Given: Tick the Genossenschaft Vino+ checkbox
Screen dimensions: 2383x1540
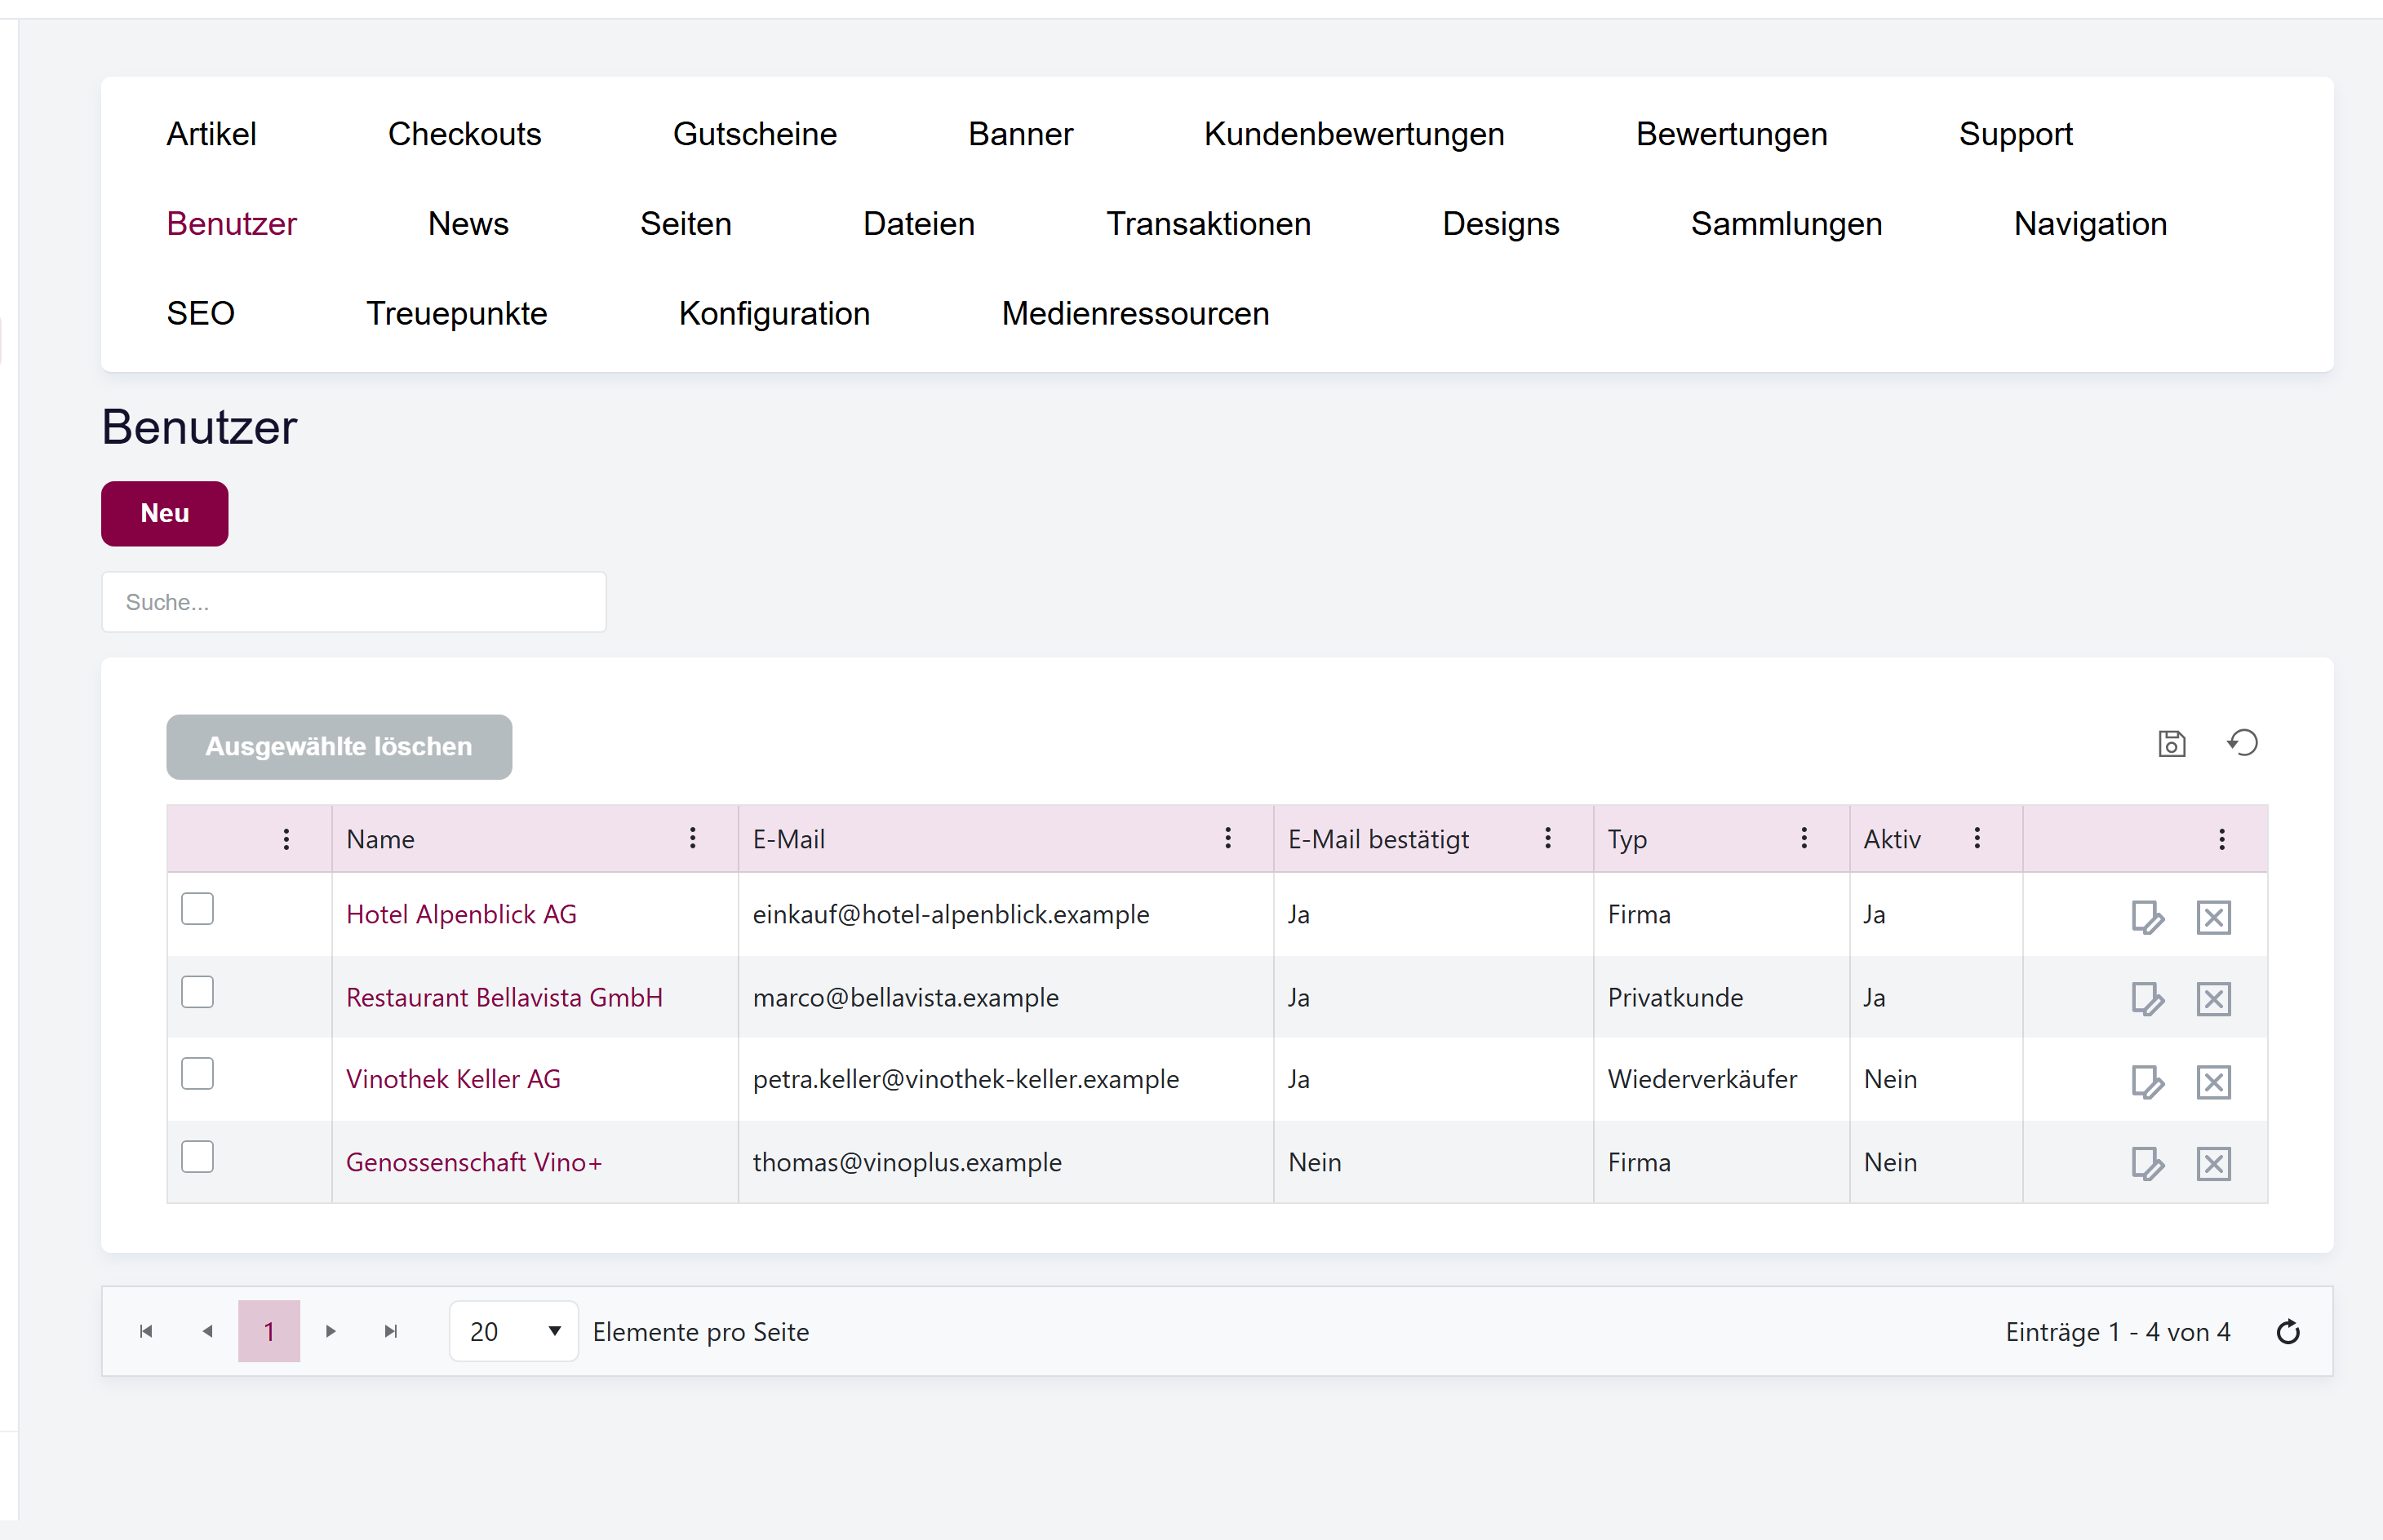Looking at the screenshot, I should coord(197,1157).
